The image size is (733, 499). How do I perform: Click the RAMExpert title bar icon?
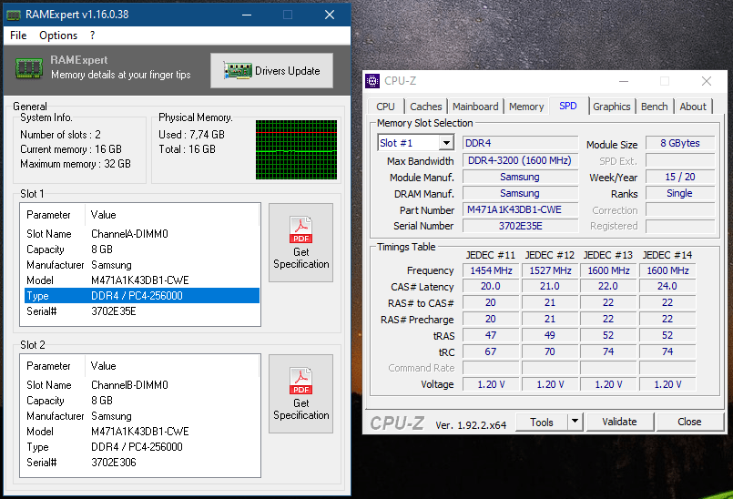pyautogui.click(x=14, y=15)
